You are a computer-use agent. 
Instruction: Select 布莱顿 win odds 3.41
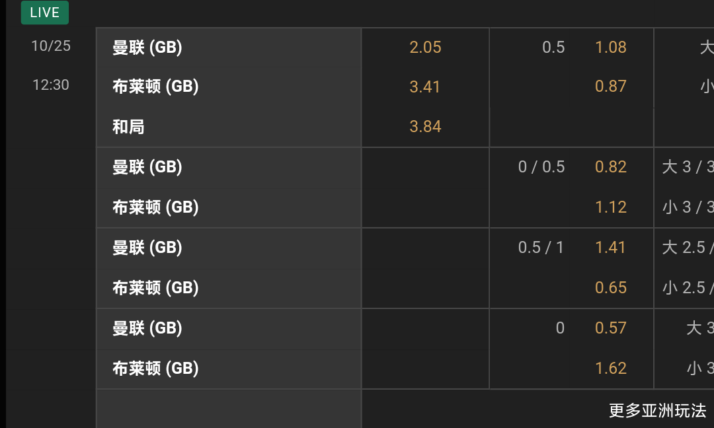[x=425, y=87]
